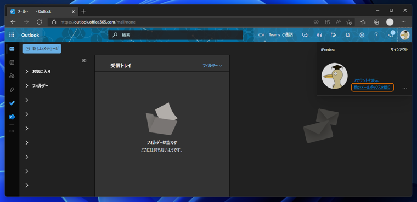Open the Files paperclip module
This screenshot has height=202, width=417.
click(12, 90)
